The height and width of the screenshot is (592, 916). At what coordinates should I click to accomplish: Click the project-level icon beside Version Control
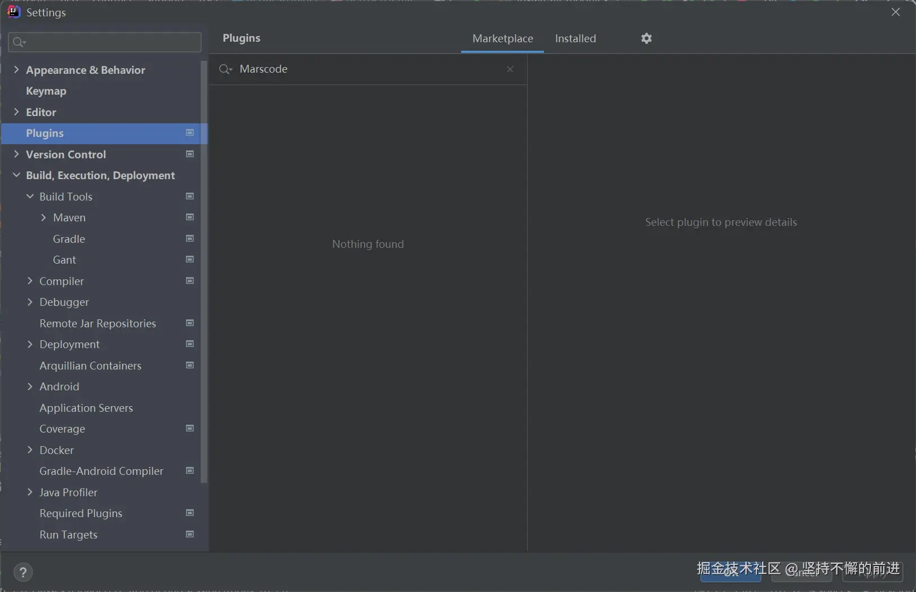[190, 154]
